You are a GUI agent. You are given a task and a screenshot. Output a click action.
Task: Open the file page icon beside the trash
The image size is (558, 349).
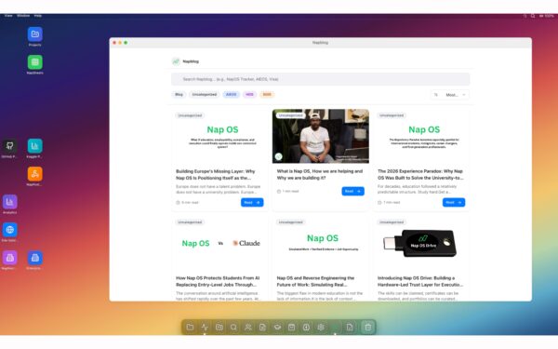point(350,327)
